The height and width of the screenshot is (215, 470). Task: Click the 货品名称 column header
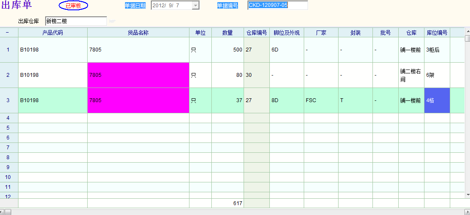click(x=138, y=33)
